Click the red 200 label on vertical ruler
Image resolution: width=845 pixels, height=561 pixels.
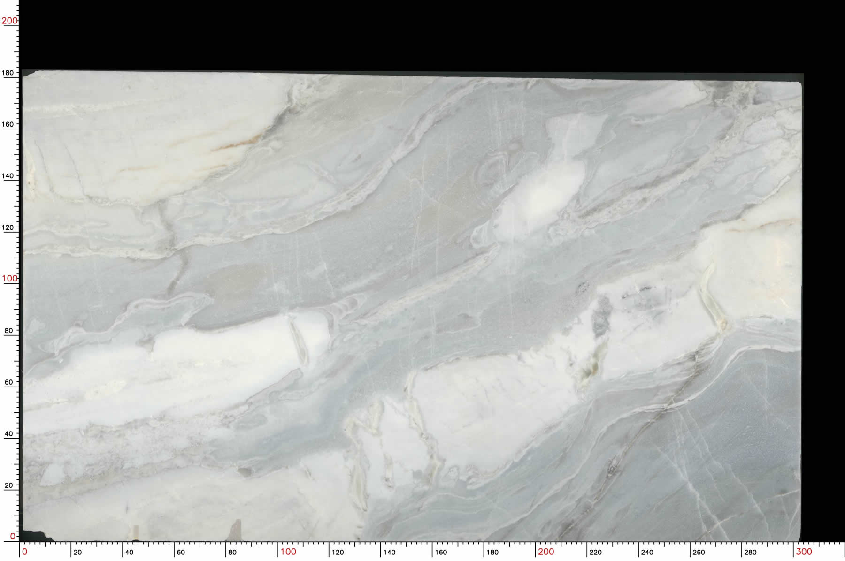pyautogui.click(x=9, y=21)
